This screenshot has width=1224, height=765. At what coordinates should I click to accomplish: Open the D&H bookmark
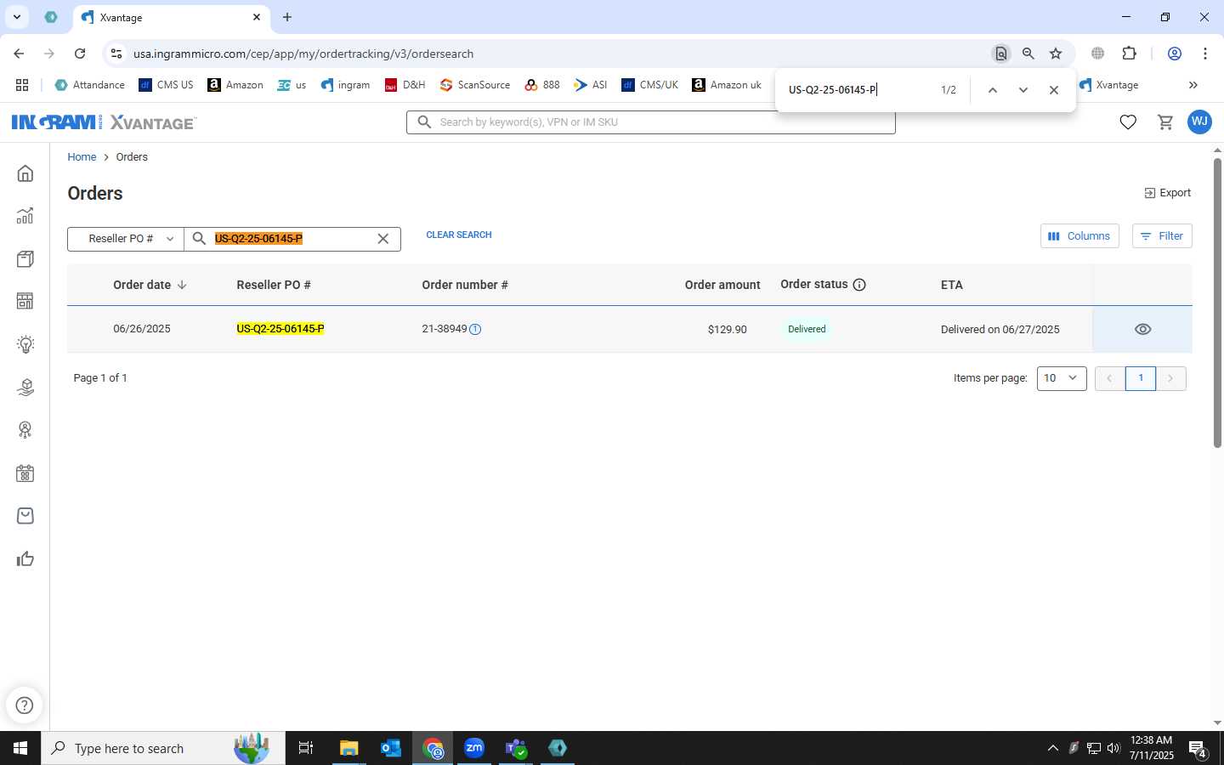pos(405,85)
